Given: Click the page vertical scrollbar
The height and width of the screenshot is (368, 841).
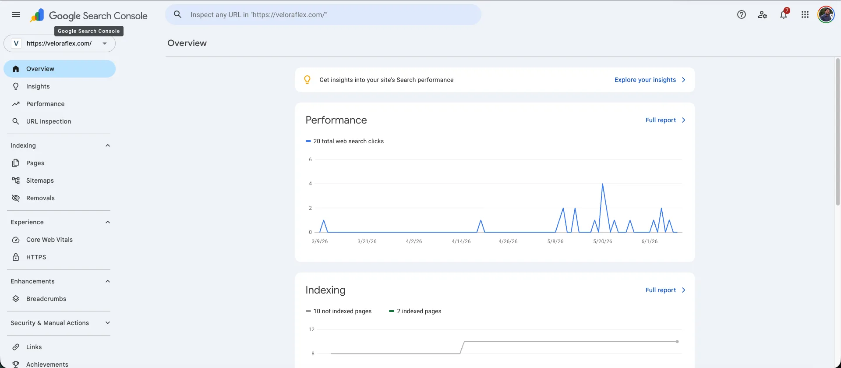Looking at the screenshot, I should pos(837,131).
